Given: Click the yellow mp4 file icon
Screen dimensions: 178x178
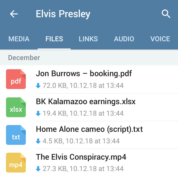Looking at the screenshot, I should (x=16, y=163).
